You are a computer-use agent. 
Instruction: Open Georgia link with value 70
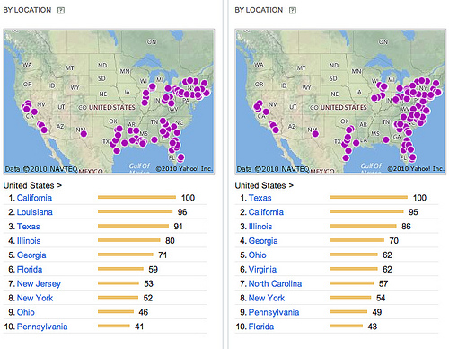pyautogui.click(x=263, y=241)
